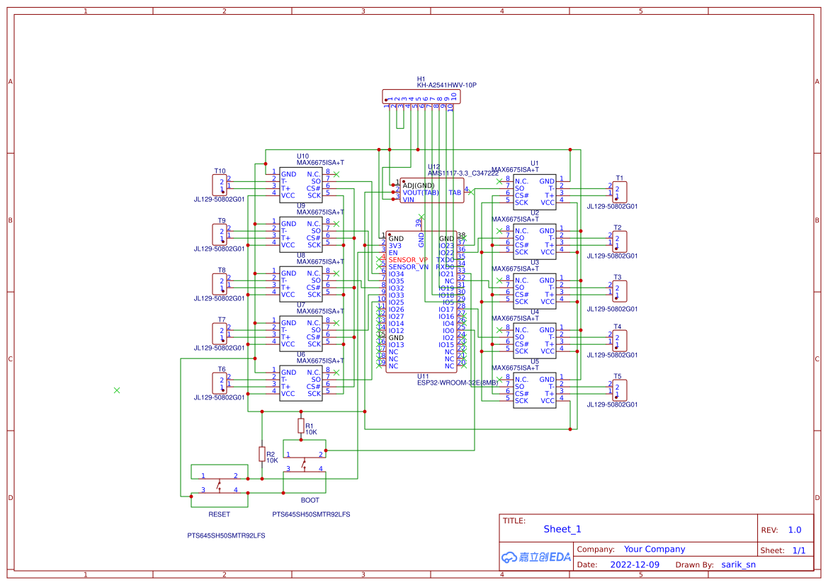
Task: Edit the Sheet_1 title text
Action: tap(561, 528)
